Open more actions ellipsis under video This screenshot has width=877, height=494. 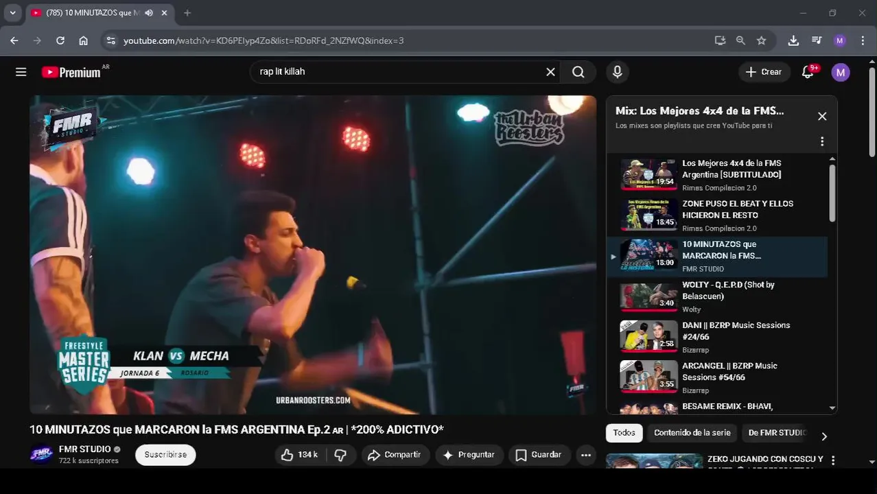(x=585, y=455)
